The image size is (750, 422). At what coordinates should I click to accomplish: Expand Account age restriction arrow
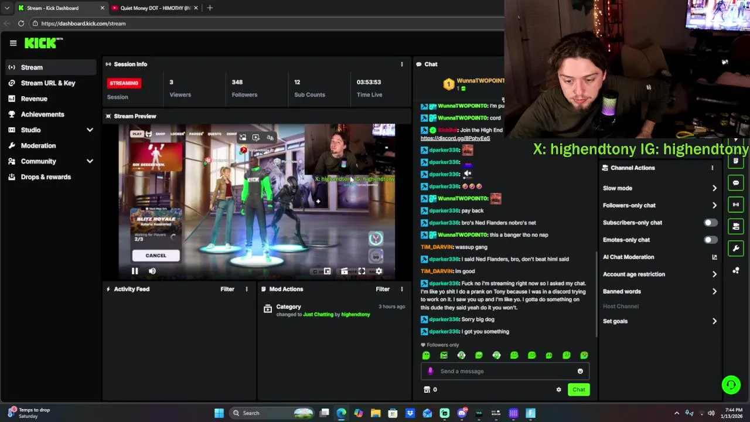point(714,274)
